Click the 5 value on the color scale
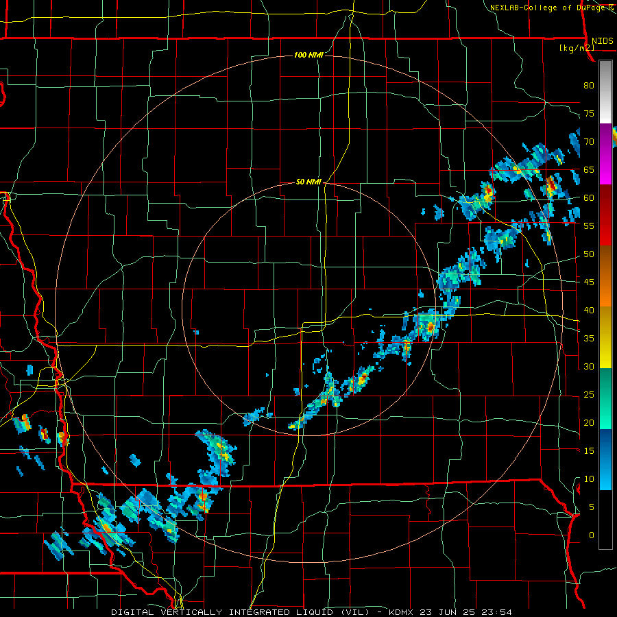This screenshot has height=617, width=617. click(592, 507)
